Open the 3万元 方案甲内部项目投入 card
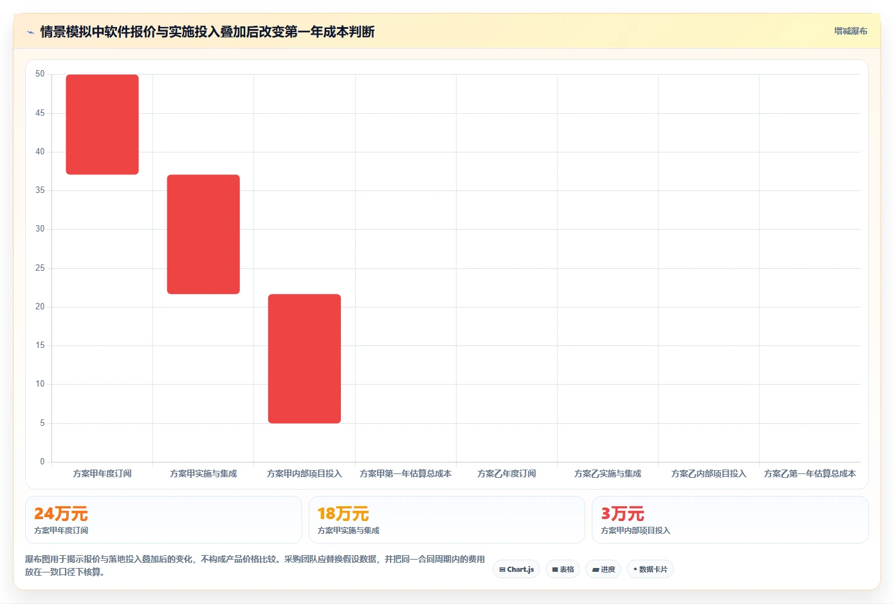The height and width of the screenshot is (604, 894). 730,520
